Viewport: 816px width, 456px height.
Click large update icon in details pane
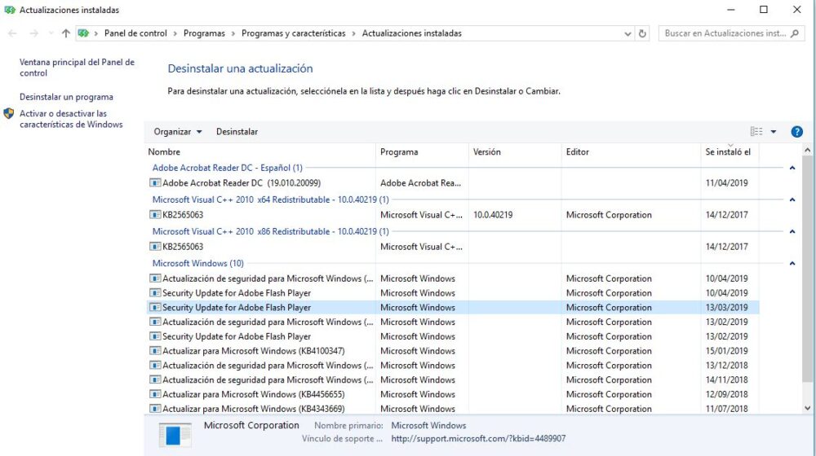pos(175,435)
